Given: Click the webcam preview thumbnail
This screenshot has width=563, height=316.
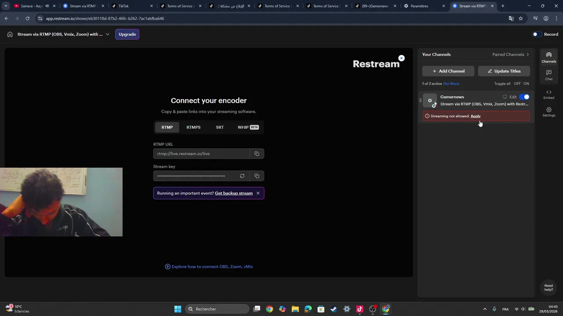Looking at the screenshot, I should [61, 202].
